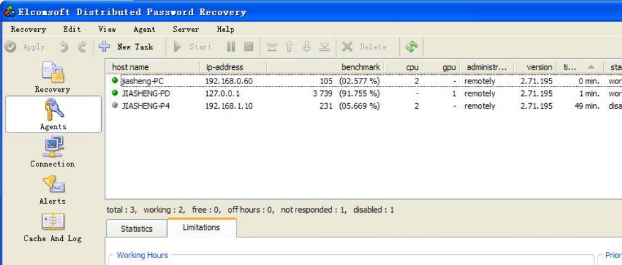The image size is (622, 265).
Task: Switch to the Statistics tab
Action: coord(136,229)
